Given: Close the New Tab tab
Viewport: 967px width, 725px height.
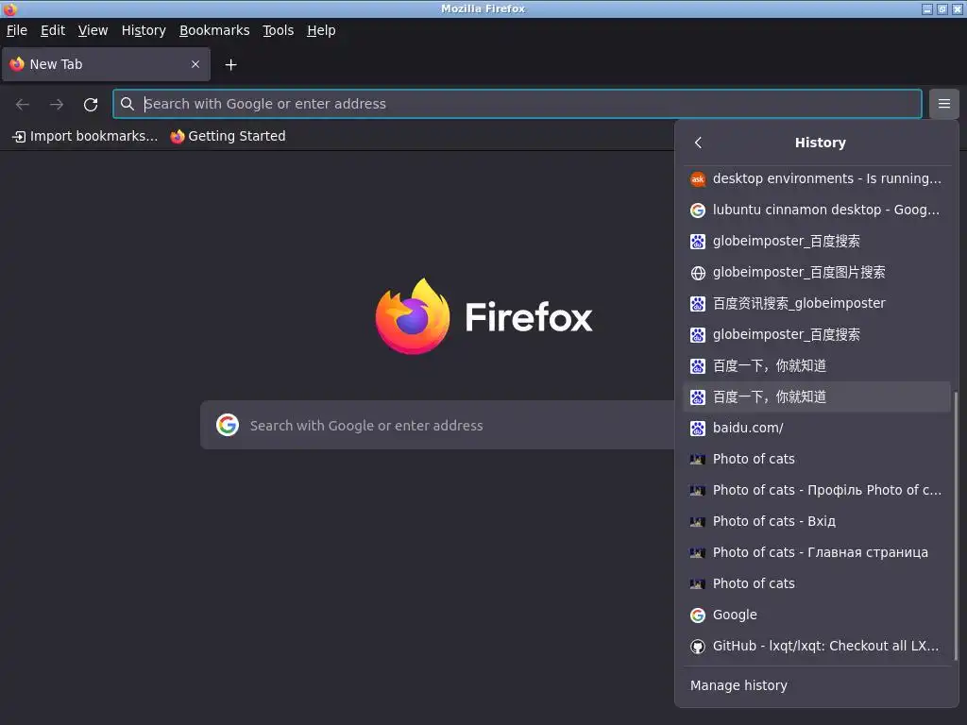Looking at the screenshot, I should pos(195,64).
